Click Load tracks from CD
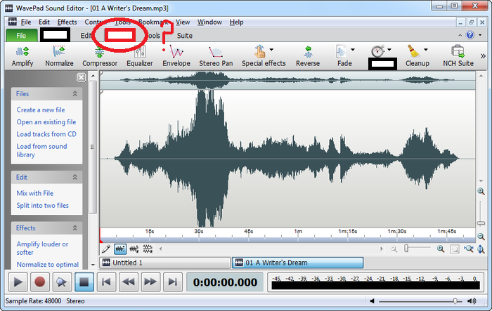The image size is (492, 311). pos(46,134)
